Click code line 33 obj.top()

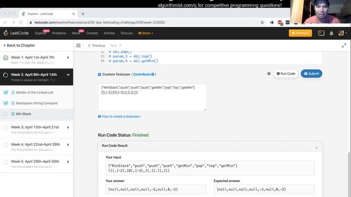point(131,56)
